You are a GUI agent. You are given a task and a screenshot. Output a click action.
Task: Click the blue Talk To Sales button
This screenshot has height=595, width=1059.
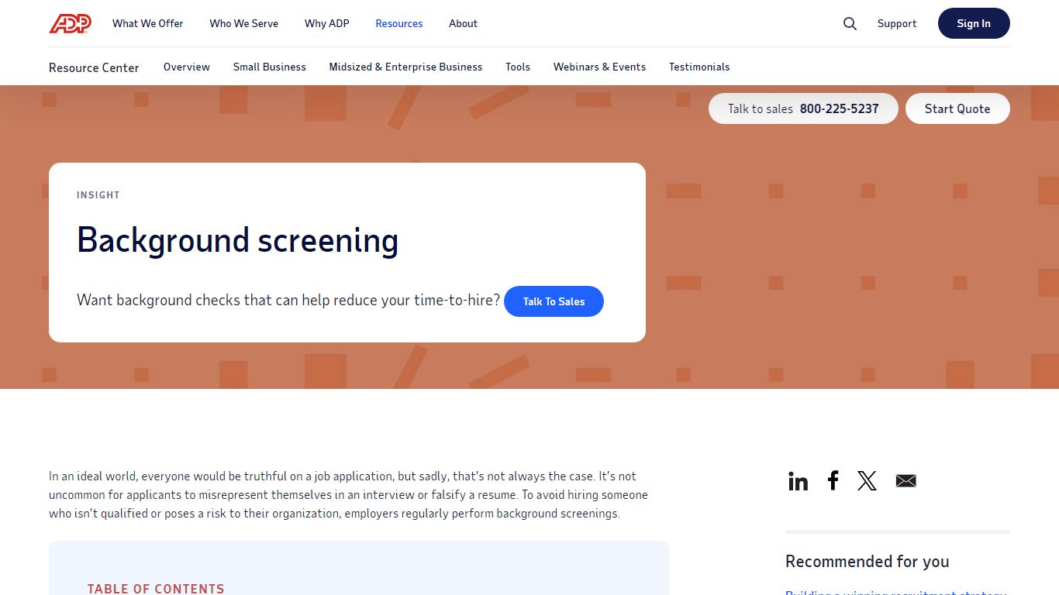(554, 301)
